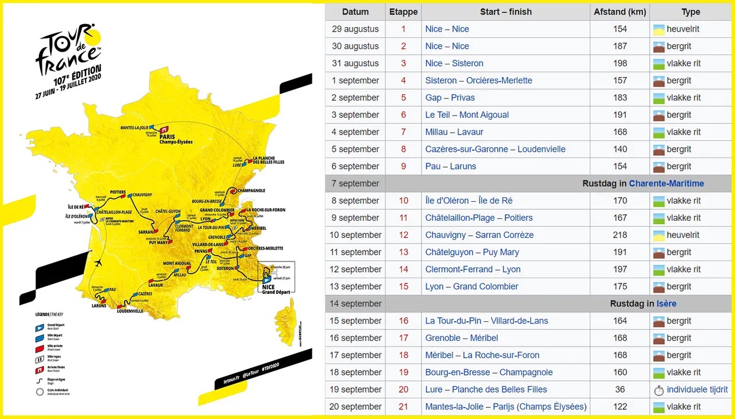This screenshot has width=735, height=419.
Task: Follow the Mont Aigoual link
Action: [x=484, y=115]
